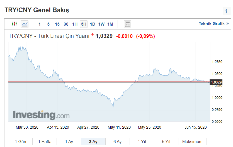Click the info icon near title
Screen dimensions: 233x147
click(226, 11)
